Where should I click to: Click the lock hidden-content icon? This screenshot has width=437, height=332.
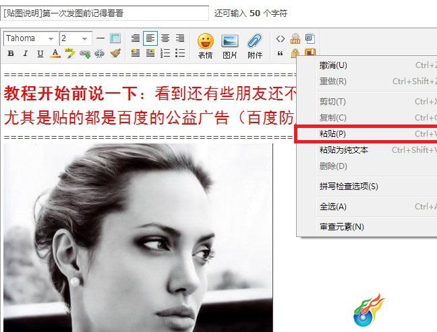(295, 53)
